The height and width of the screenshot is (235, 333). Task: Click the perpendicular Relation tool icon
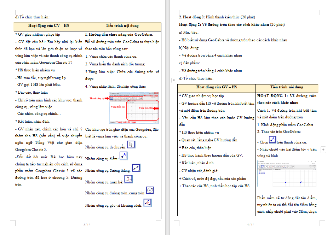click(x=128, y=179)
